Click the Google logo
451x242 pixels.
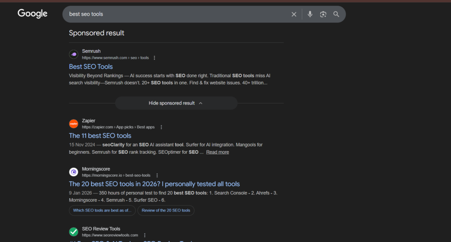coord(32,14)
